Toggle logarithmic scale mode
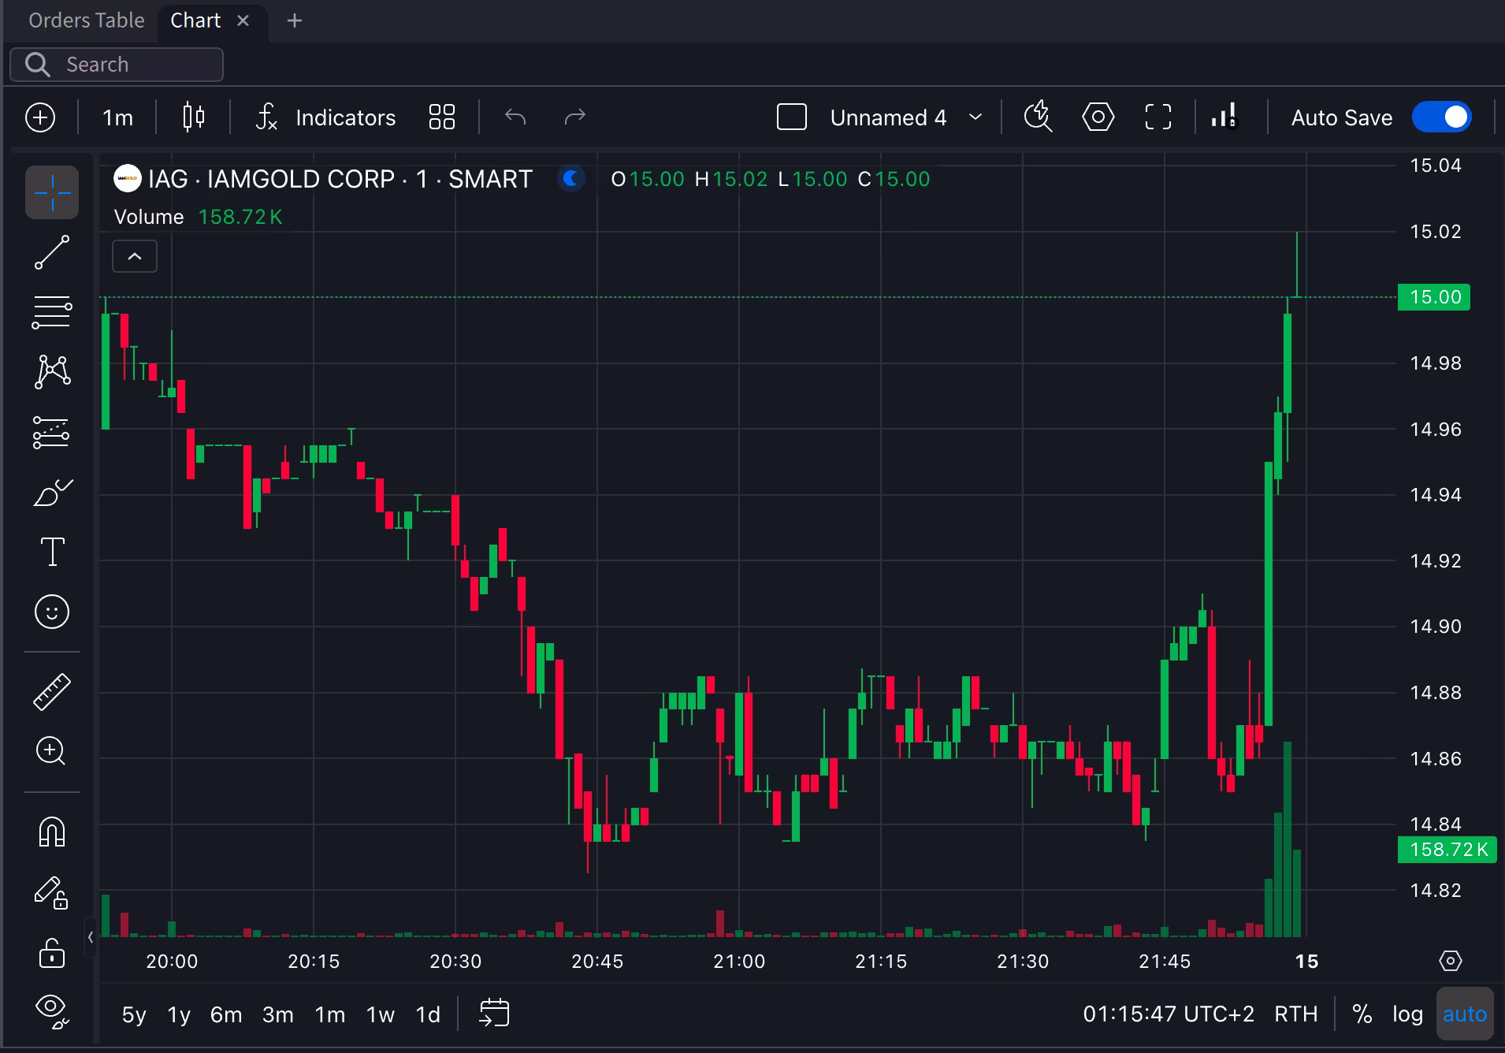Image resolution: width=1505 pixels, height=1053 pixels. point(1407,1014)
